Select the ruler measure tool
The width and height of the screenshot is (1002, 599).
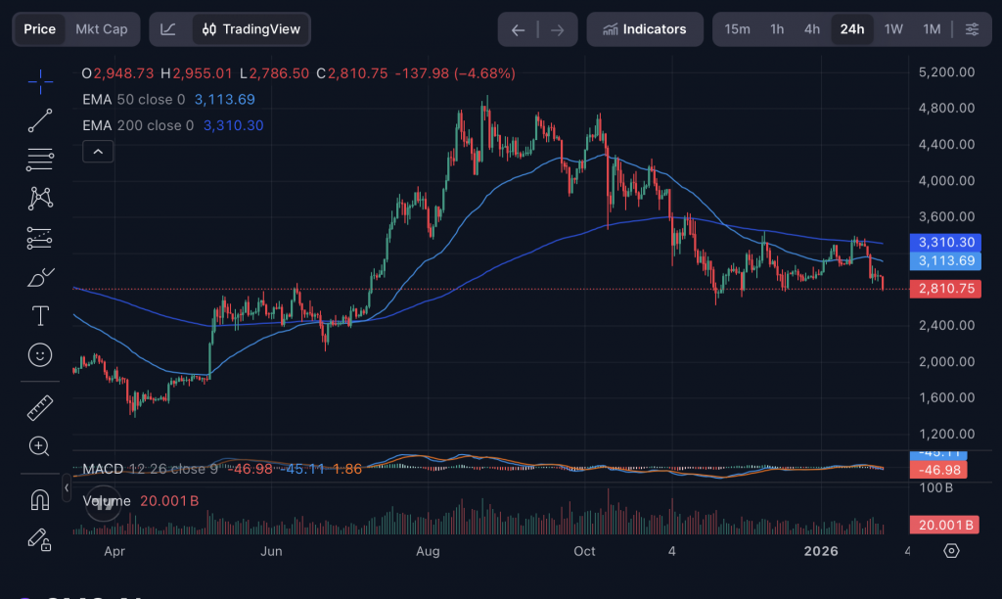(40, 406)
